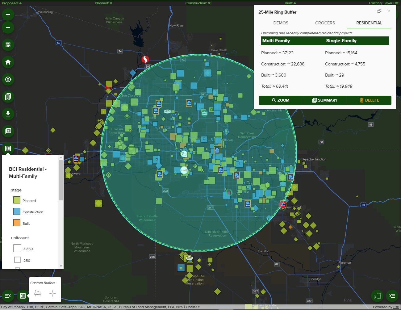Switch to the GROCERS tab

point(325,23)
